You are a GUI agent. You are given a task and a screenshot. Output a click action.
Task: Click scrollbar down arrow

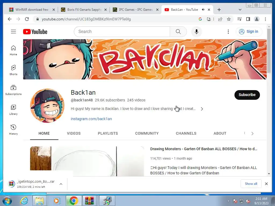point(269,174)
